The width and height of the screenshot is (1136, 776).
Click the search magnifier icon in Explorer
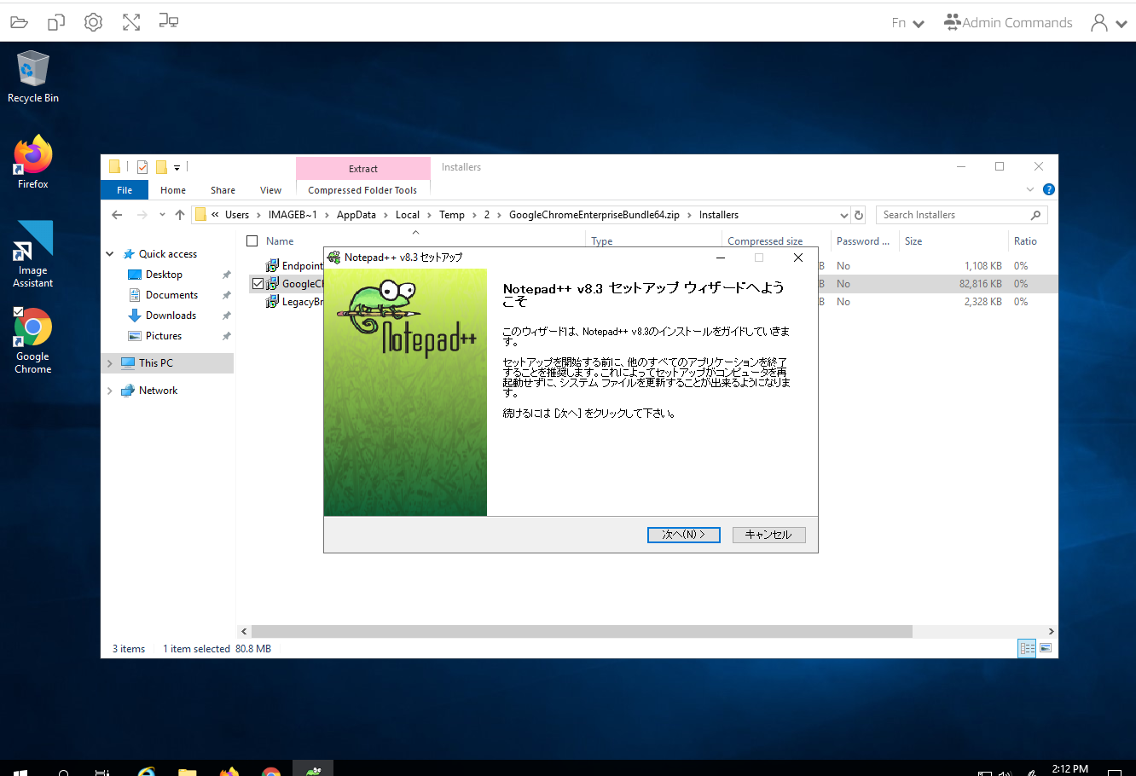tap(1036, 215)
